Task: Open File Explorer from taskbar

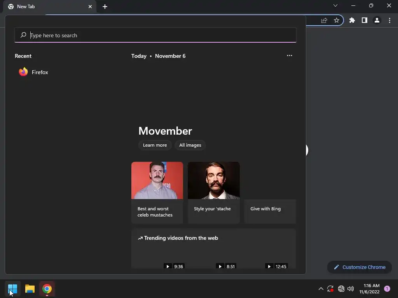Action: (x=30, y=289)
